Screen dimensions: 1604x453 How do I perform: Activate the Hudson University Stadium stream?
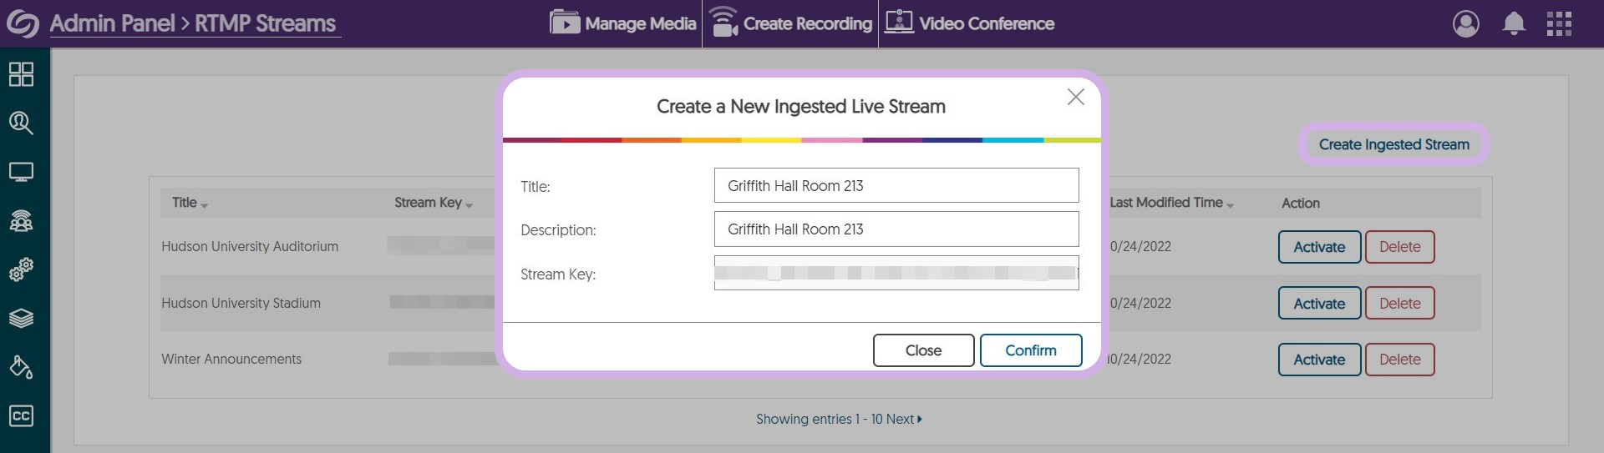coord(1319,304)
